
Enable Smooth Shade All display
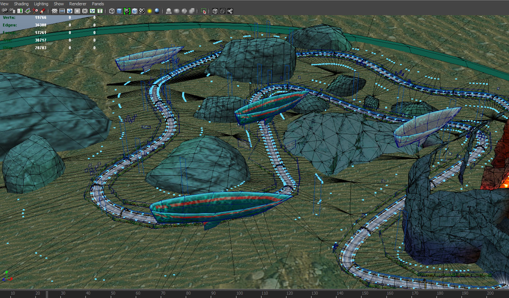[x=119, y=11]
